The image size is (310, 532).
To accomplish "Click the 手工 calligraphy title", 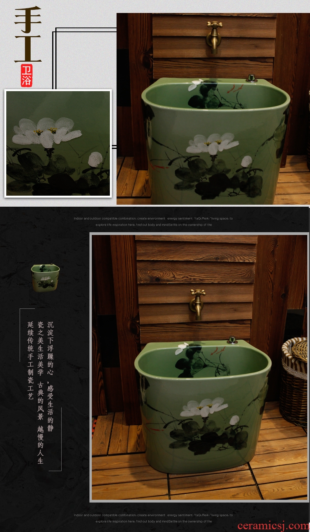I will (27, 35).
